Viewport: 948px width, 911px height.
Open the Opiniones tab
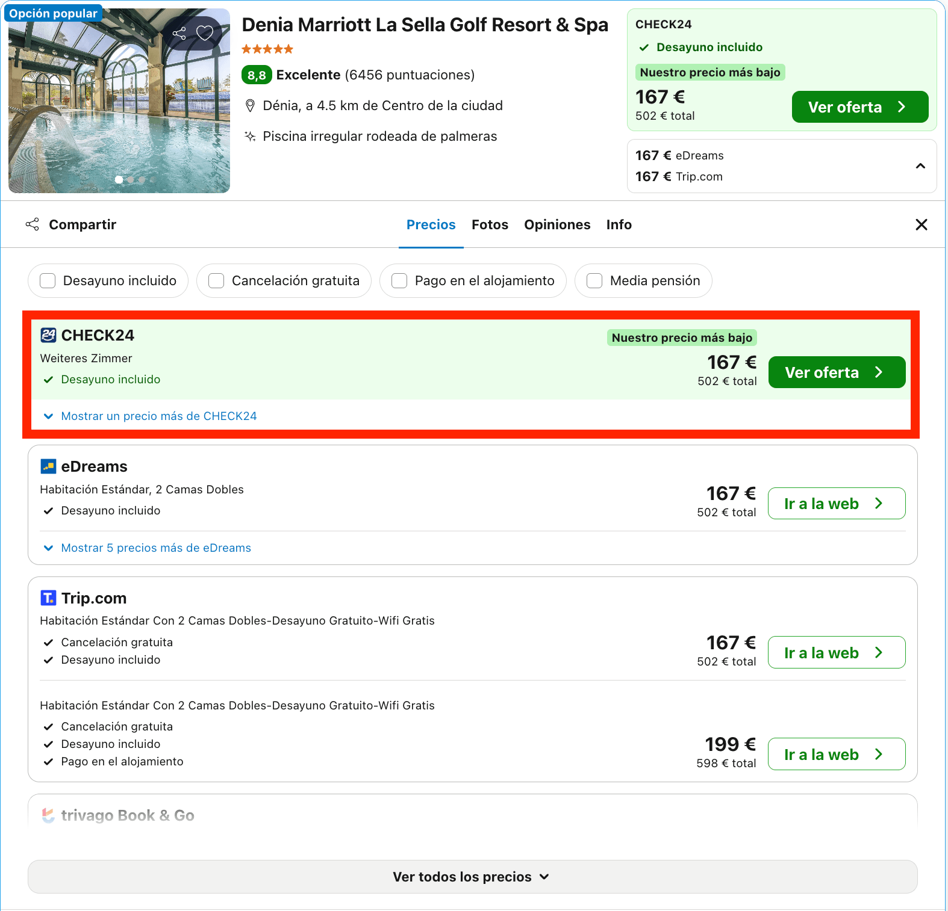557,224
